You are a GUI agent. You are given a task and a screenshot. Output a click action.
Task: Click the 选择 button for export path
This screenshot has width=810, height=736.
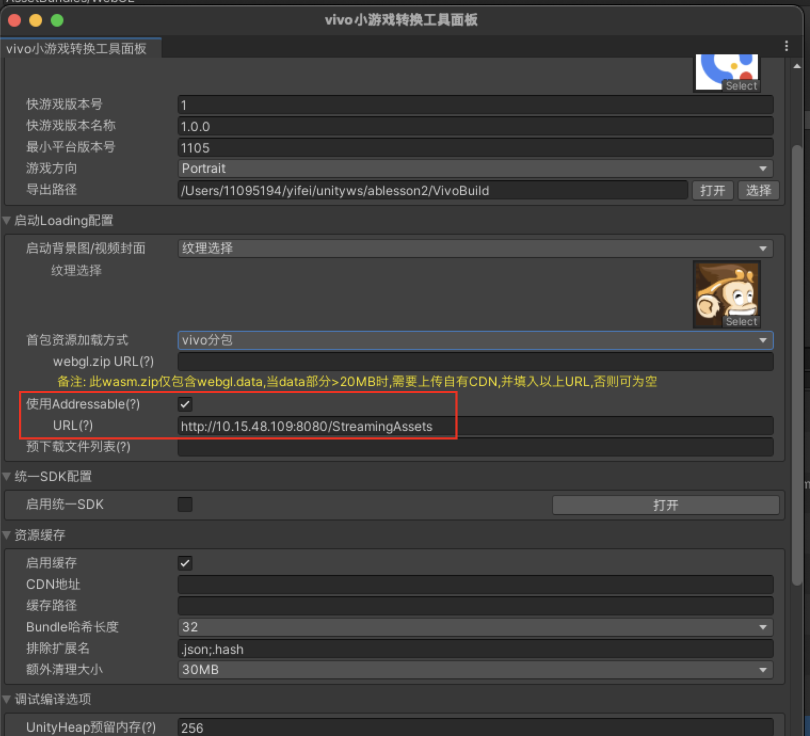coord(758,190)
